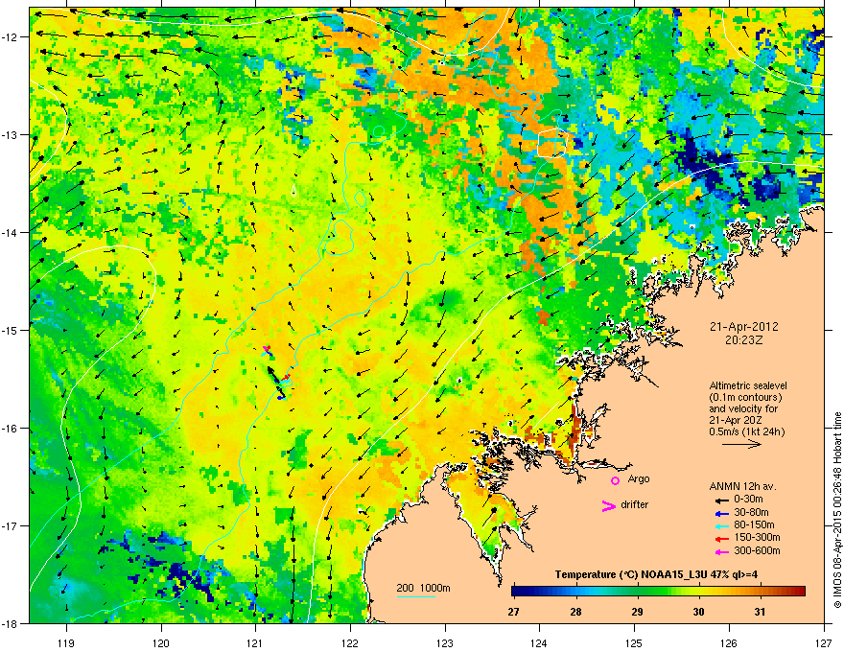Click the IMOS copyright timestamp on right edge
The height and width of the screenshot is (652, 844).
(x=837, y=510)
